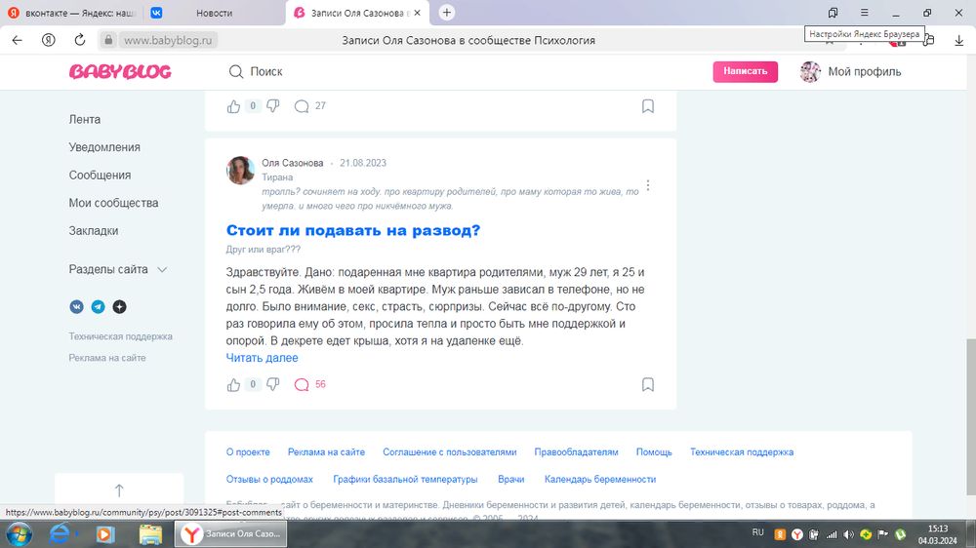This screenshot has height=548, width=976.
Task: Open Windows Media Player from the taskbar
Action: point(105,533)
